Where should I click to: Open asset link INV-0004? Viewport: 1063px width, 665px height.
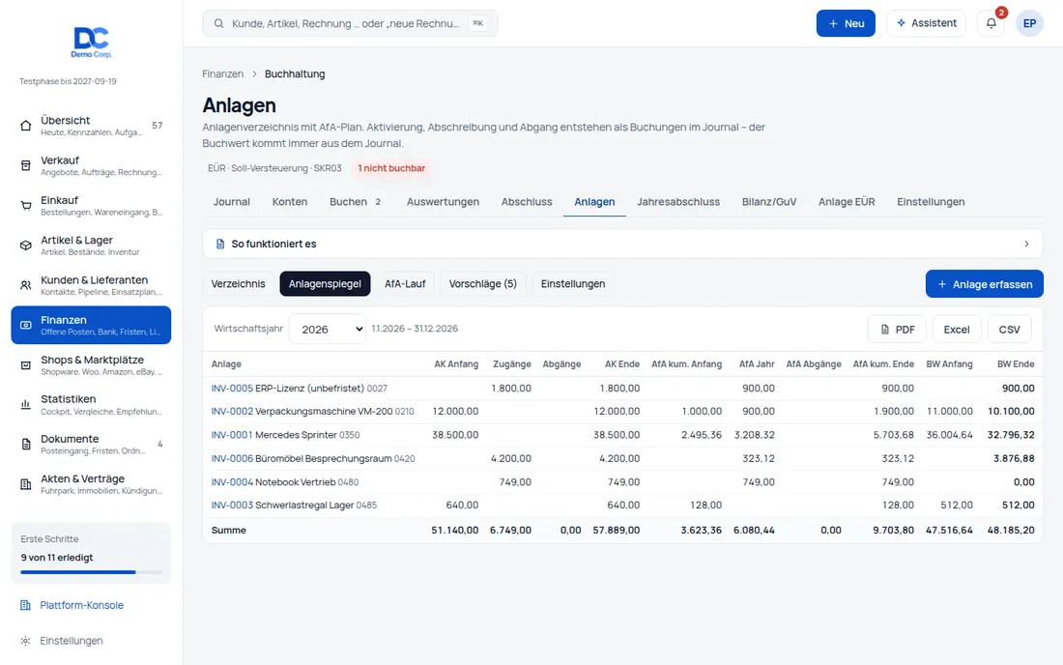pyautogui.click(x=232, y=482)
